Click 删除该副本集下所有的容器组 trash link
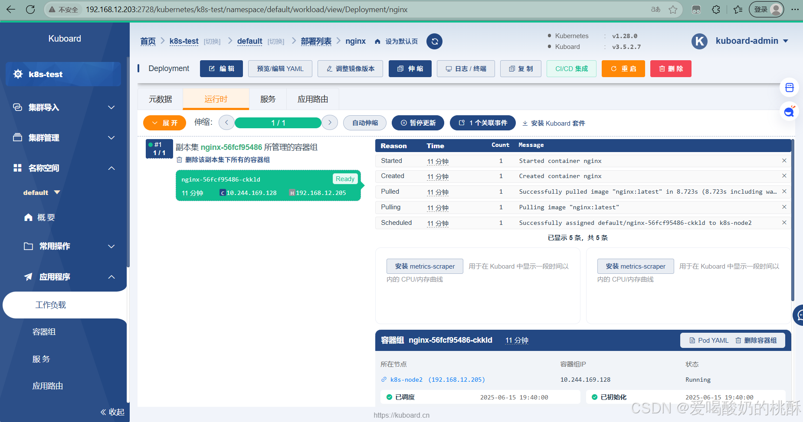Image resolution: width=803 pixels, height=422 pixels. click(x=223, y=160)
